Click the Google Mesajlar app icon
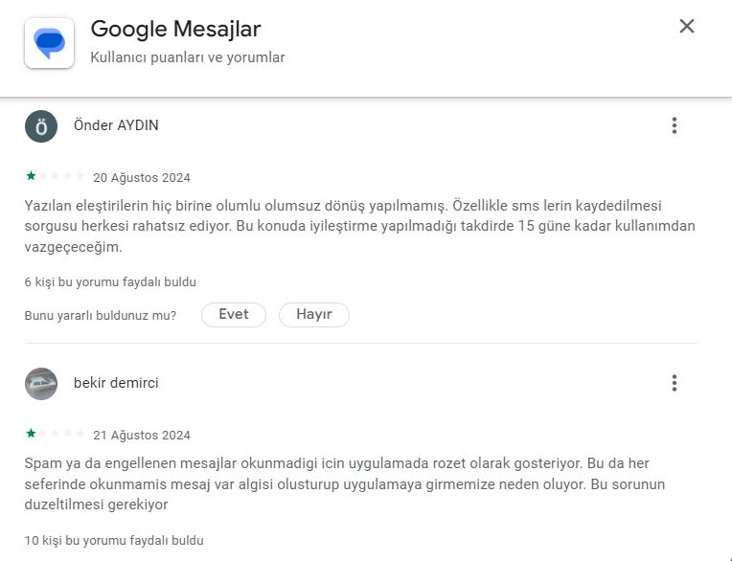 pyautogui.click(x=49, y=43)
